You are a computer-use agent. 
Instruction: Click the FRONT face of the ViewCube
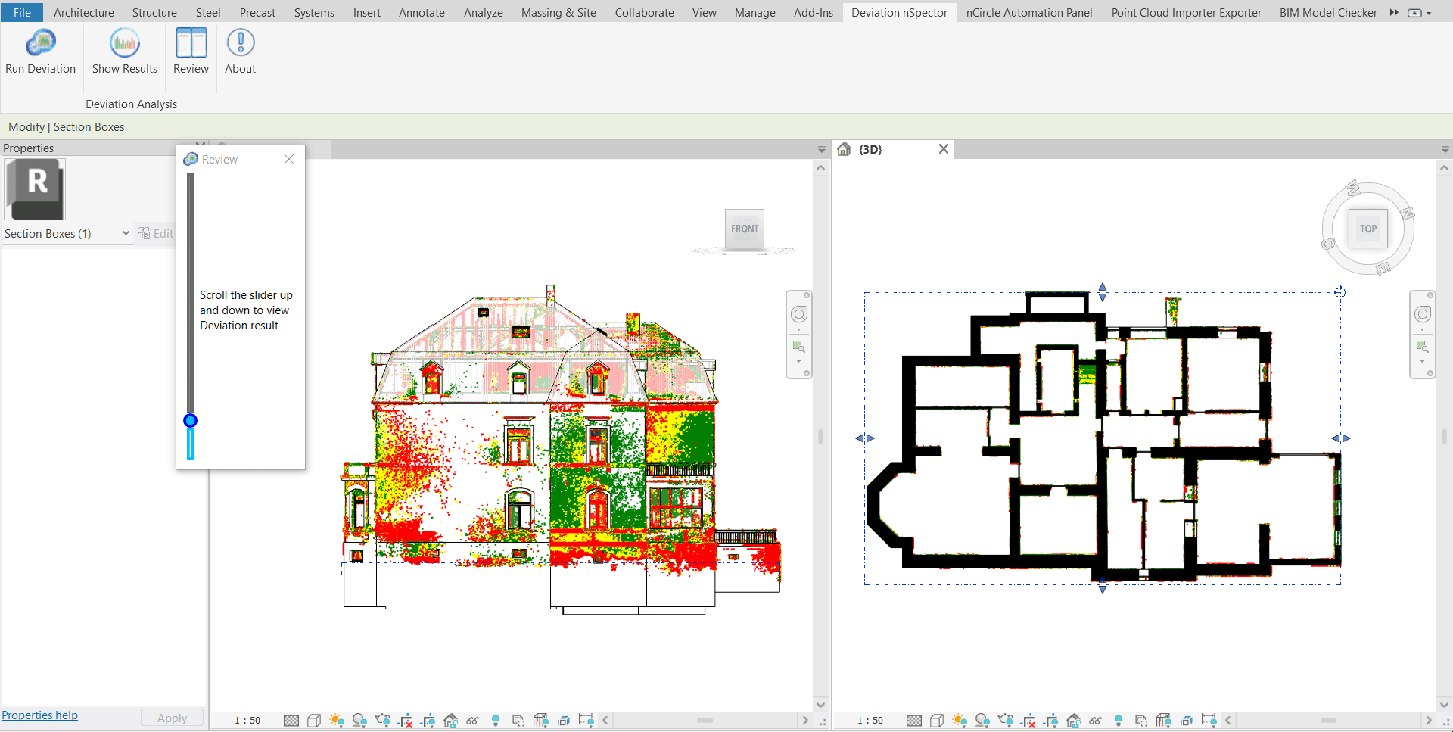click(x=745, y=229)
